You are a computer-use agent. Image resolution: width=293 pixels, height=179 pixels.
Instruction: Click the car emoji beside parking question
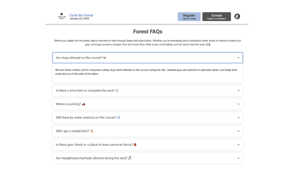[x=84, y=104]
